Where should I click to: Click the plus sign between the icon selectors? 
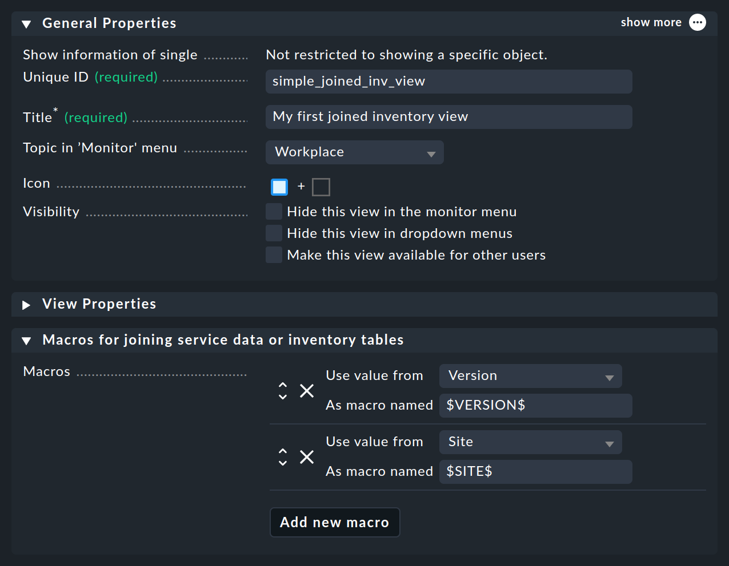pyautogui.click(x=301, y=187)
